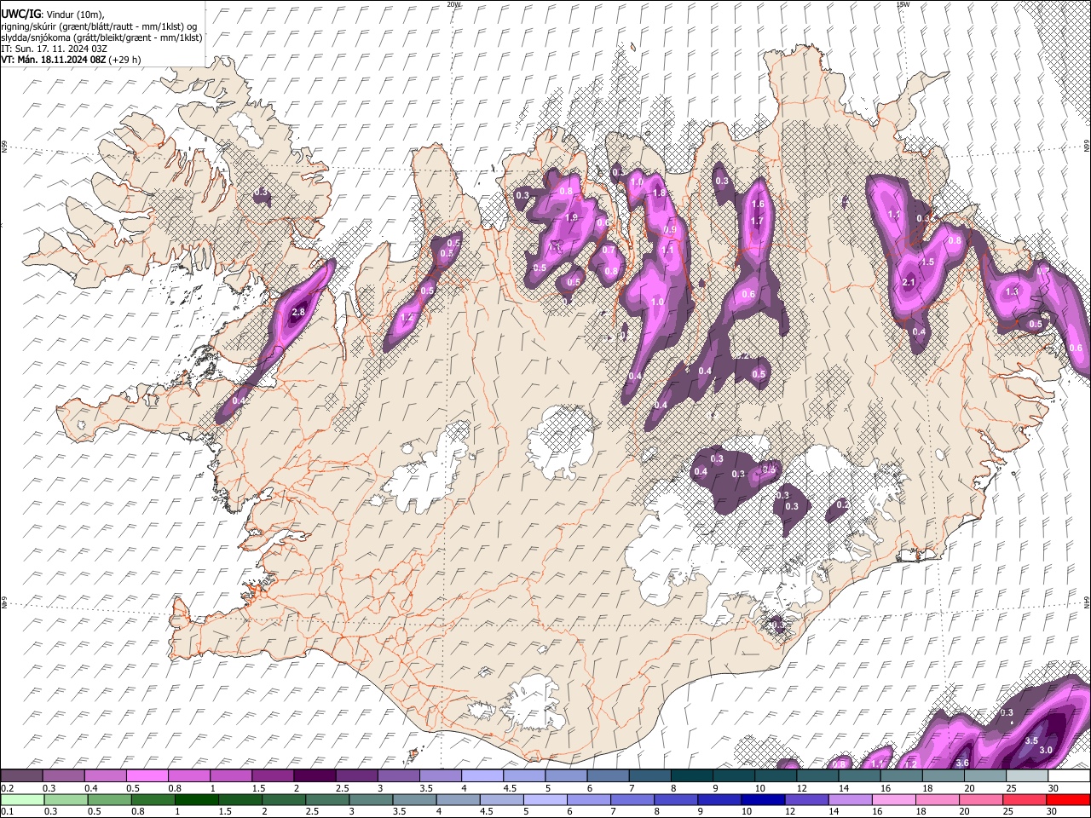Screen dimensions: 1091x818
Task: Pick the red rain-scale swatch labeled 25
Action: [1025, 799]
